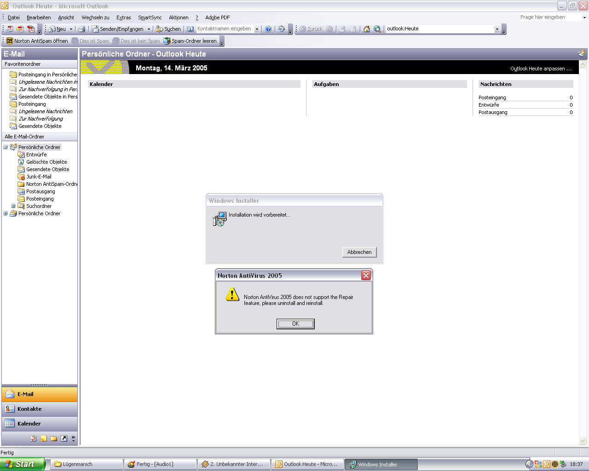Click the home icon in web toolbar
This screenshot has width=589, height=471.
pyautogui.click(x=367, y=29)
